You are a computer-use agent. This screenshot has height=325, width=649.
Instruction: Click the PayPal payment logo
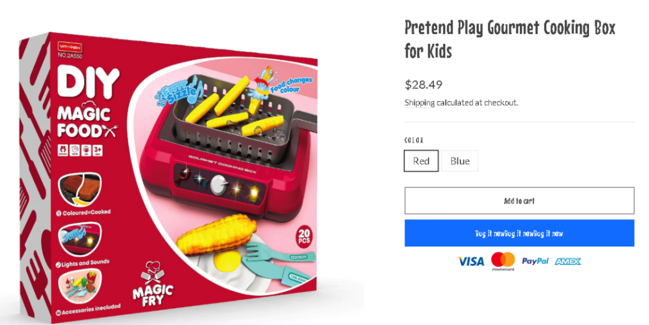coord(535,261)
